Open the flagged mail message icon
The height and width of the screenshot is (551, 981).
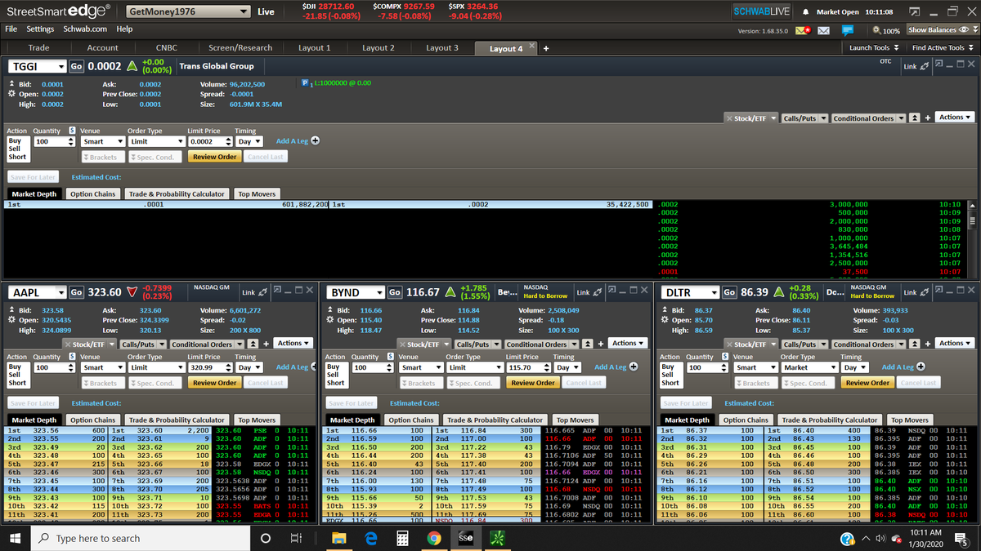tap(804, 30)
